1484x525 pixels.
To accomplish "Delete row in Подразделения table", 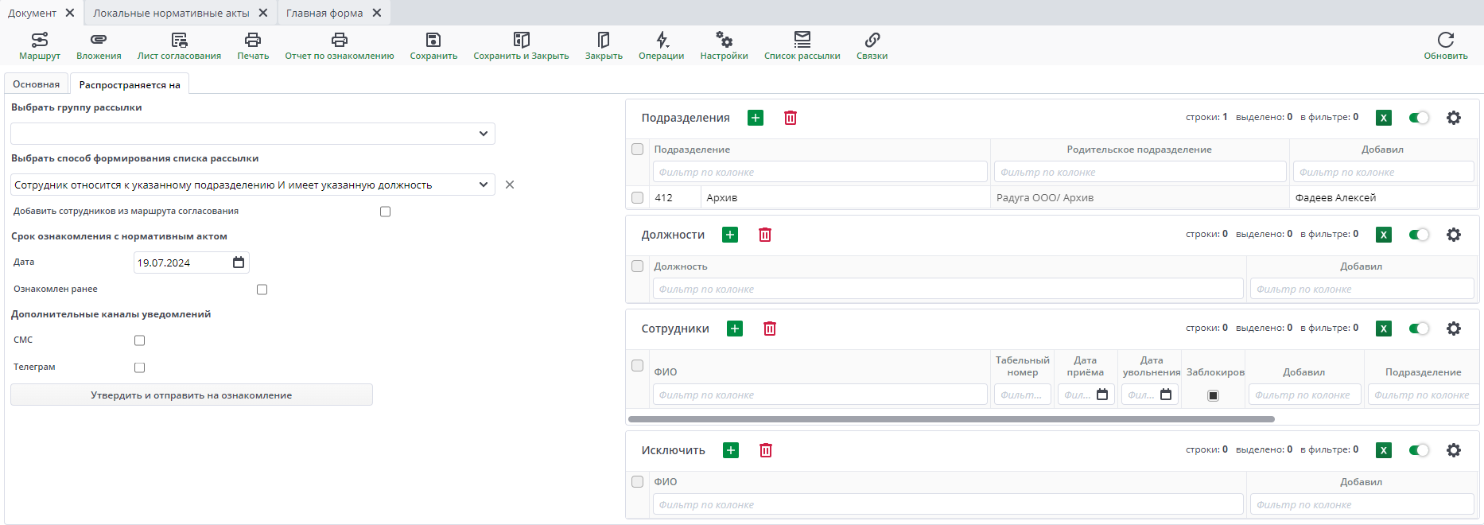I will pyautogui.click(x=791, y=118).
